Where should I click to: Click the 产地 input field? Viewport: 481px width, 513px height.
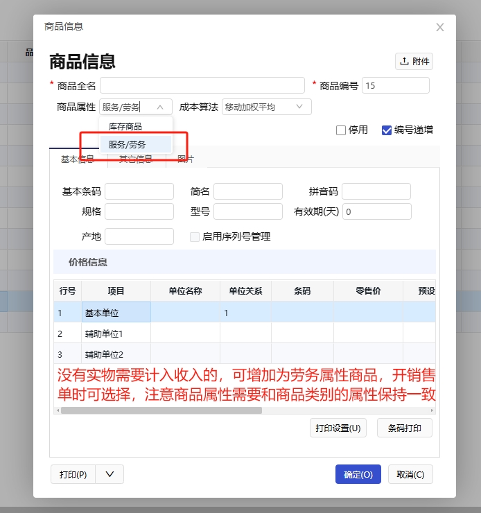pos(139,236)
